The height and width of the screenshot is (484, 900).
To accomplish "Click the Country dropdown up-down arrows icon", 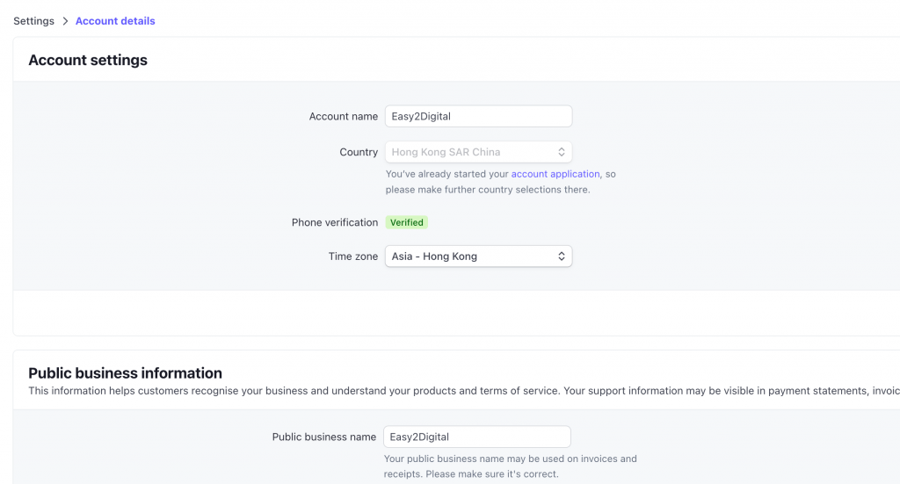I will click(x=562, y=152).
